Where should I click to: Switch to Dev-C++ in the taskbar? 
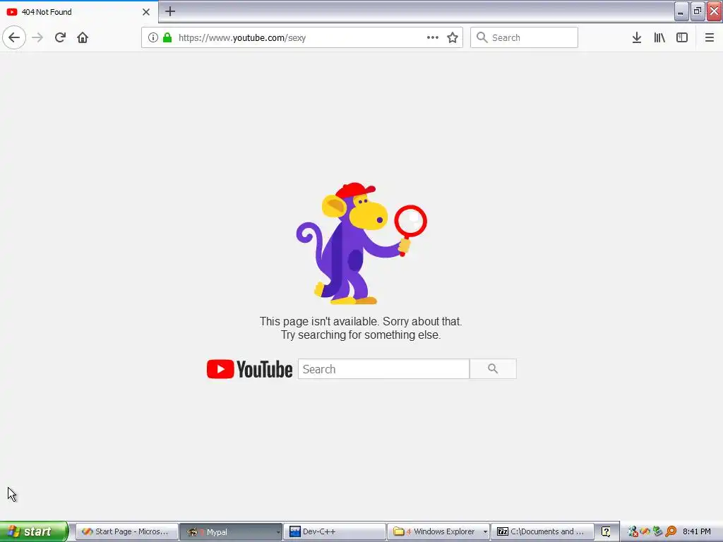334,531
